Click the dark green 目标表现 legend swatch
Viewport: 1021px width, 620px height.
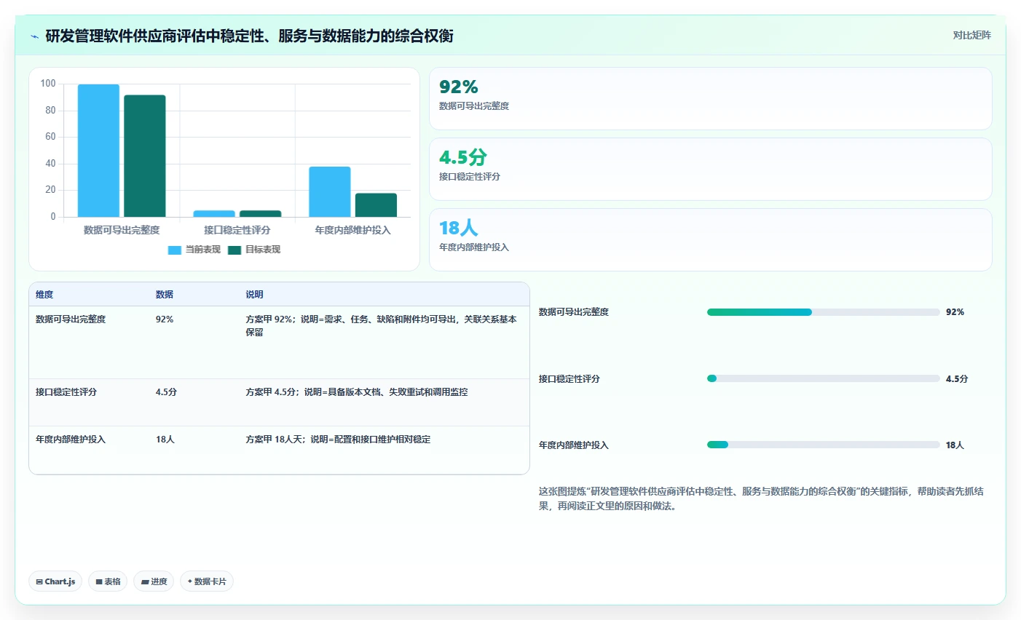pyautogui.click(x=234, y=250)
